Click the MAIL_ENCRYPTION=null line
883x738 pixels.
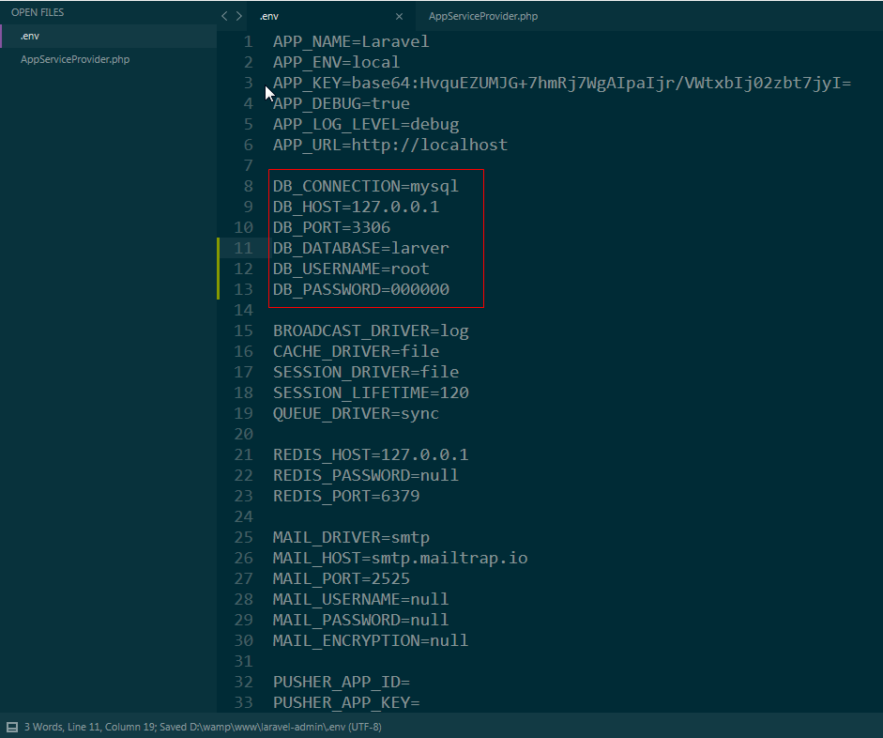371,640
